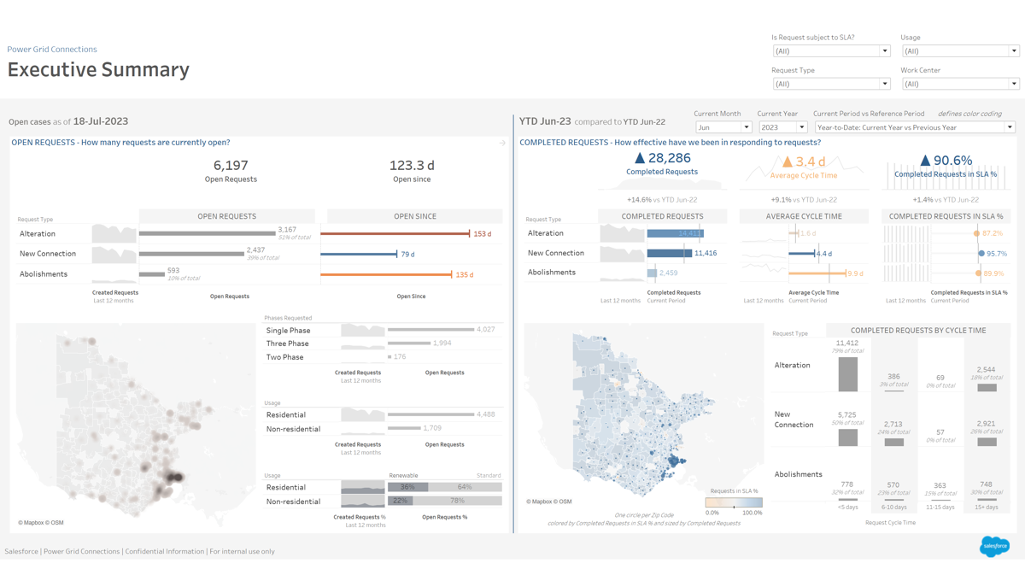
Task: Select the Renewable 36% Residential bar segment
Action: (x=408, y=487)
